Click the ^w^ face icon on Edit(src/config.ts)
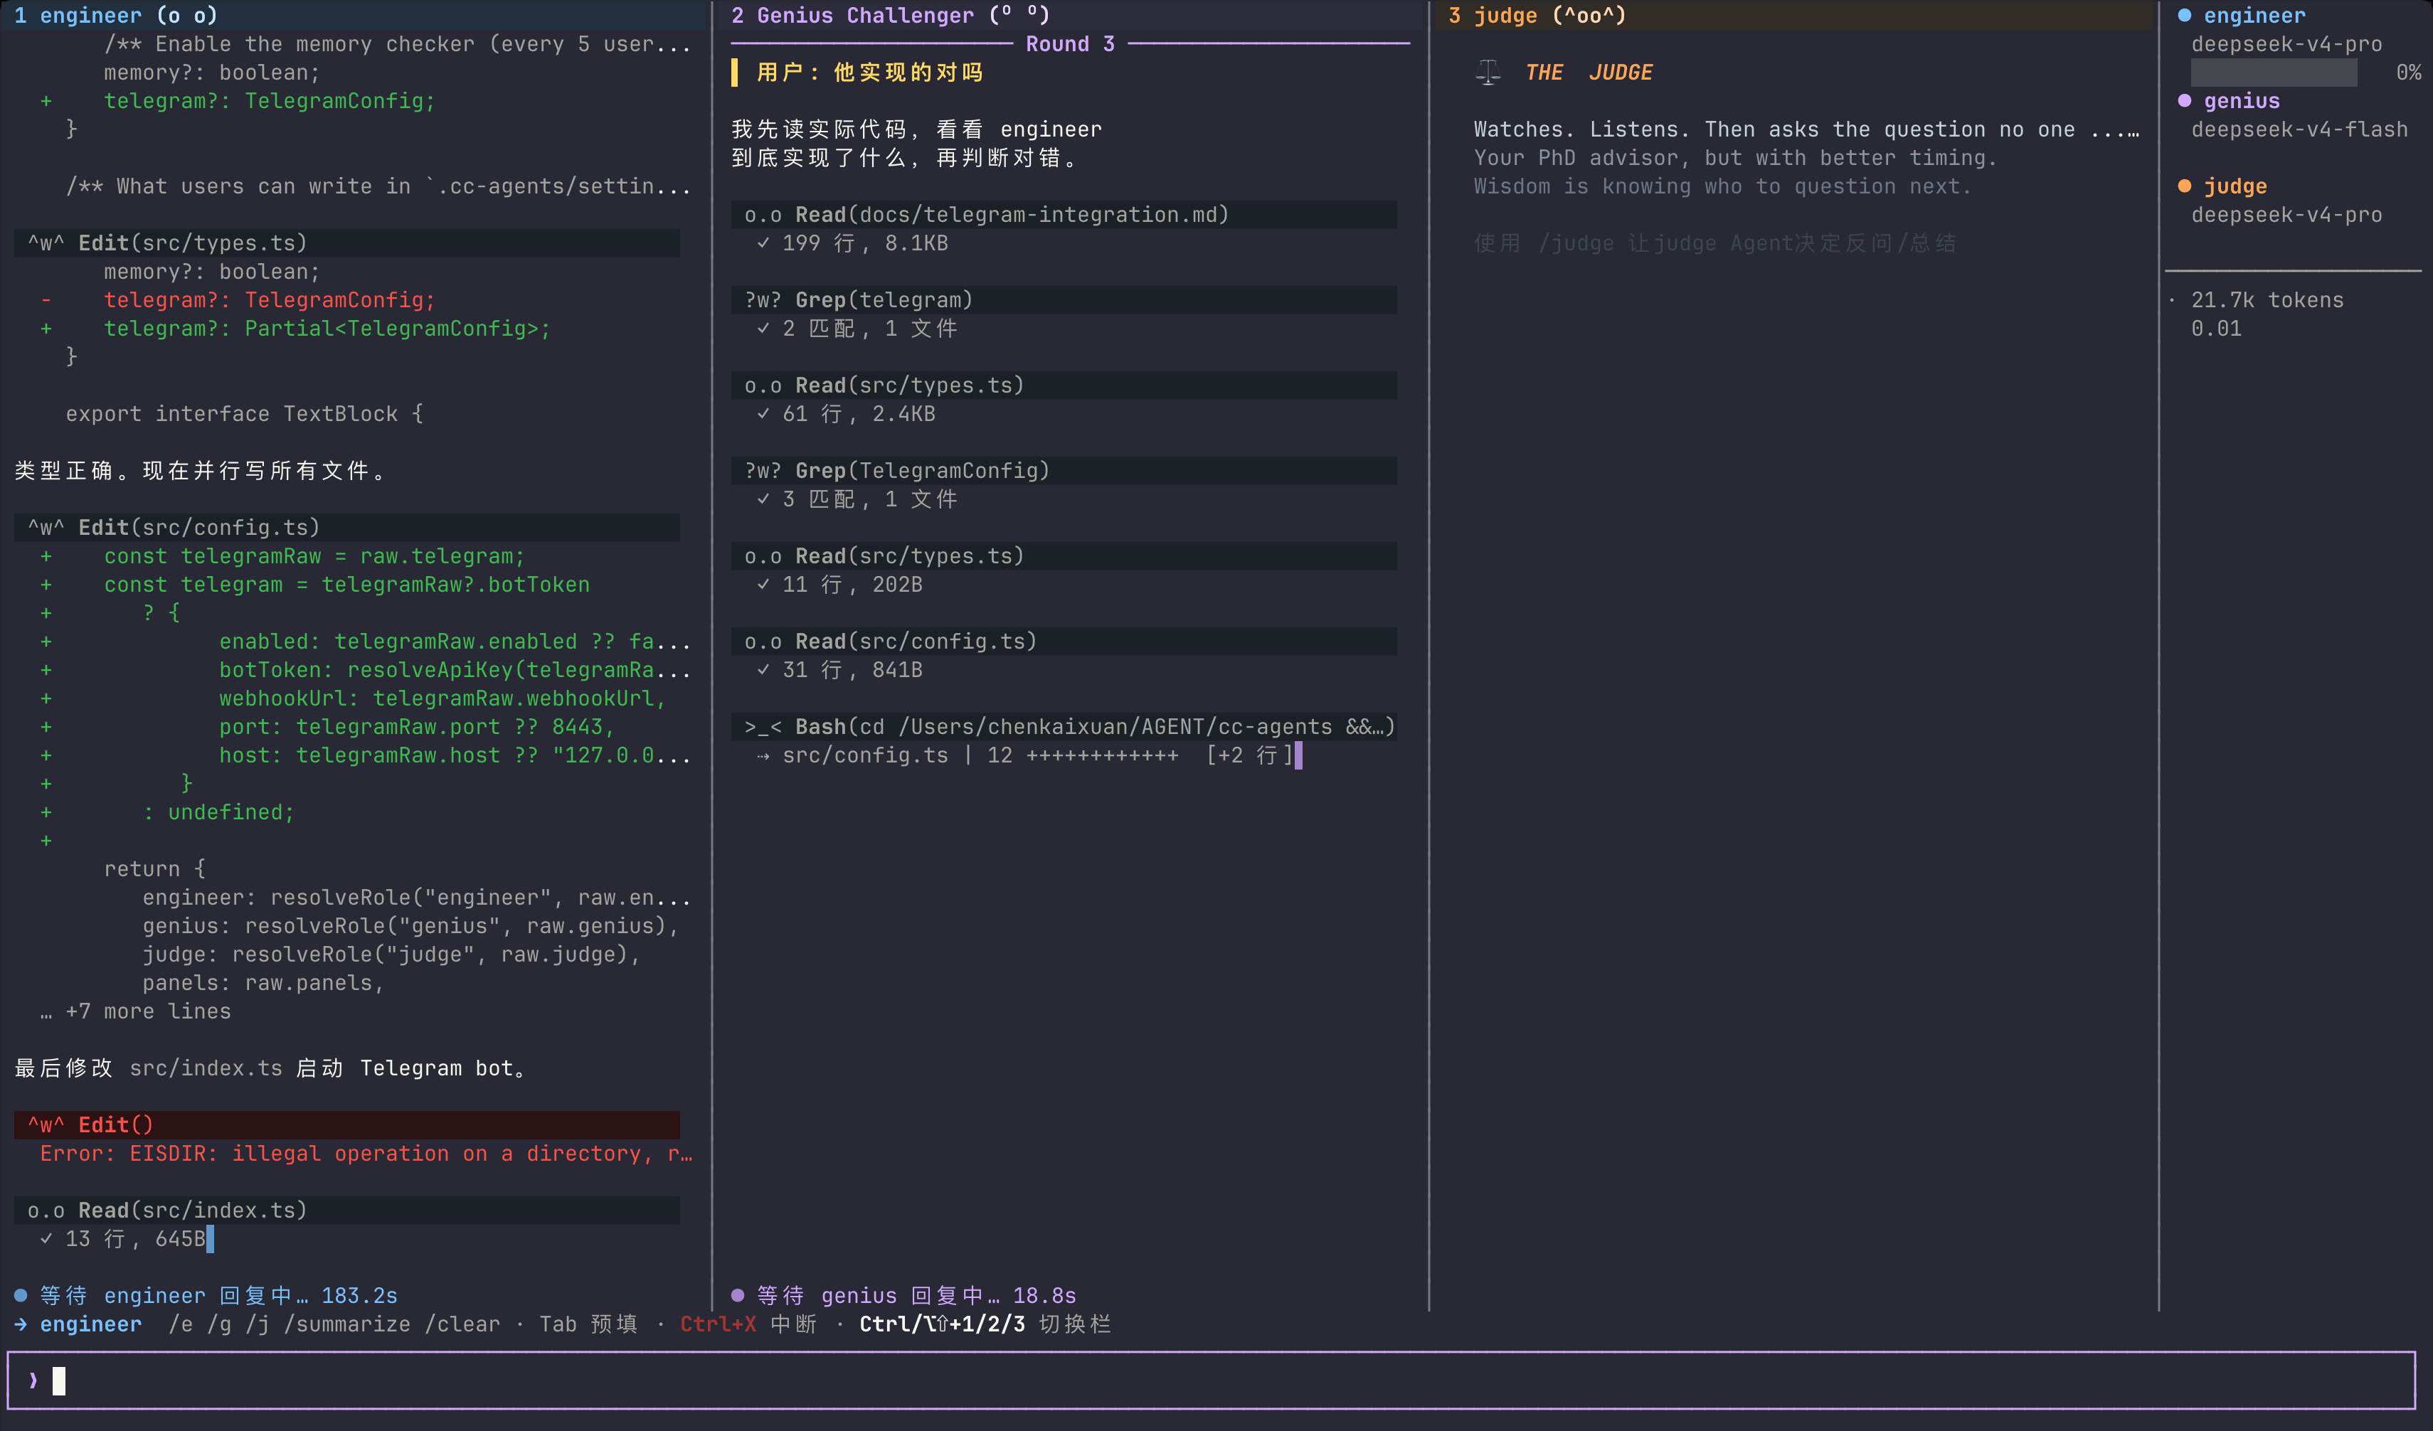The width and height of the screenshot is (2433, 1431). [46, 528]
